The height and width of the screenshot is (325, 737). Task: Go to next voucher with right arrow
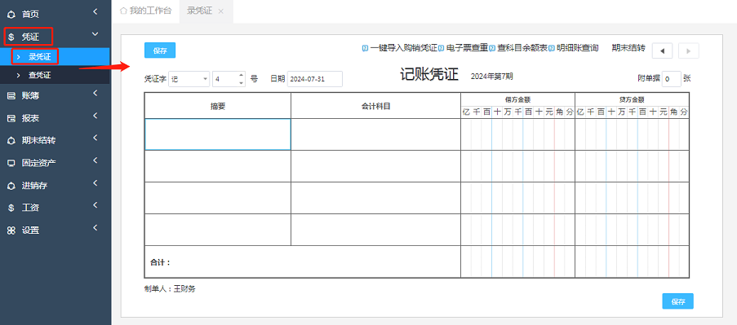[x=689, y=51]
